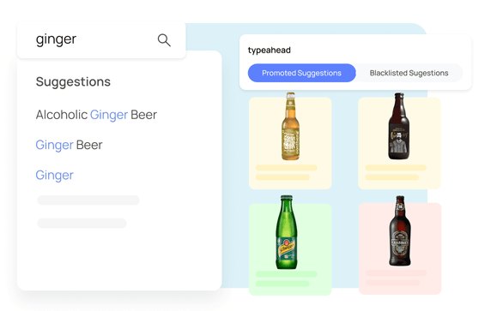Select the dark bottle with bearded man label

tap(398, 126)
